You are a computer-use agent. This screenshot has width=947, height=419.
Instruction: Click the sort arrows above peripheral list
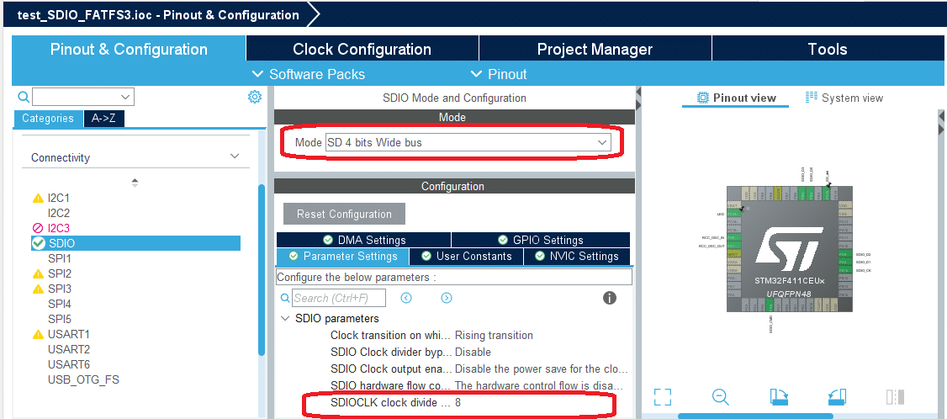(x=135, y=182)
